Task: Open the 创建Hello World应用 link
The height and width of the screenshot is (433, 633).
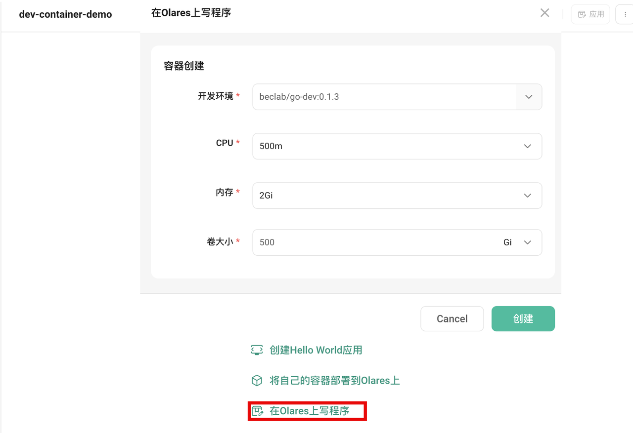Action: [316, 350]
